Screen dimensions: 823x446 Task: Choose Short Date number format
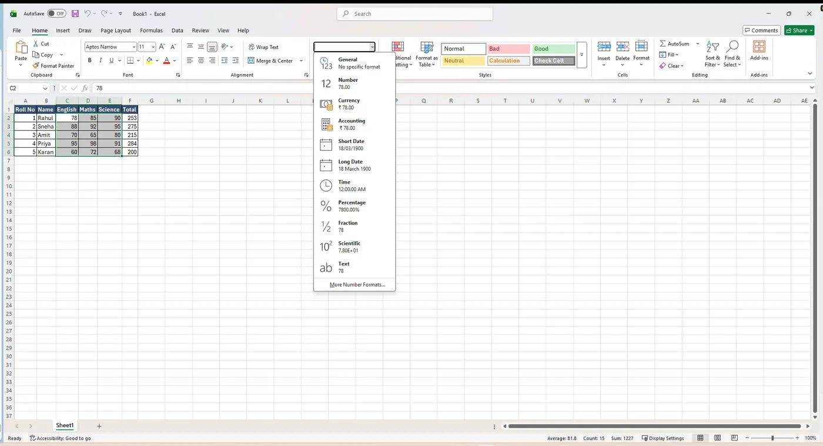click(x=354, y=145)
